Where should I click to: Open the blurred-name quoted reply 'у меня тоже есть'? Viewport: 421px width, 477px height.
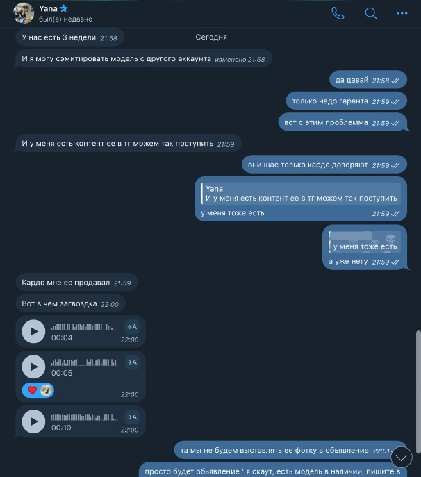[x=364, y=242]
